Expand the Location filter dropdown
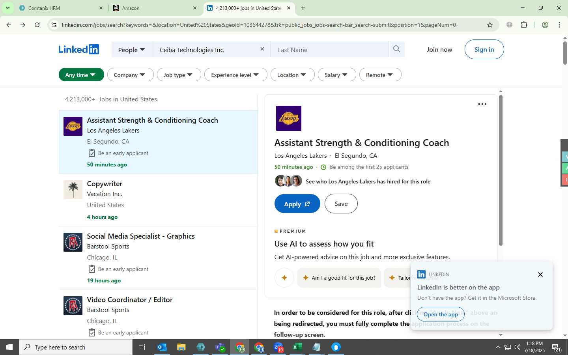The image size is (568, 355). click(292, 75)
